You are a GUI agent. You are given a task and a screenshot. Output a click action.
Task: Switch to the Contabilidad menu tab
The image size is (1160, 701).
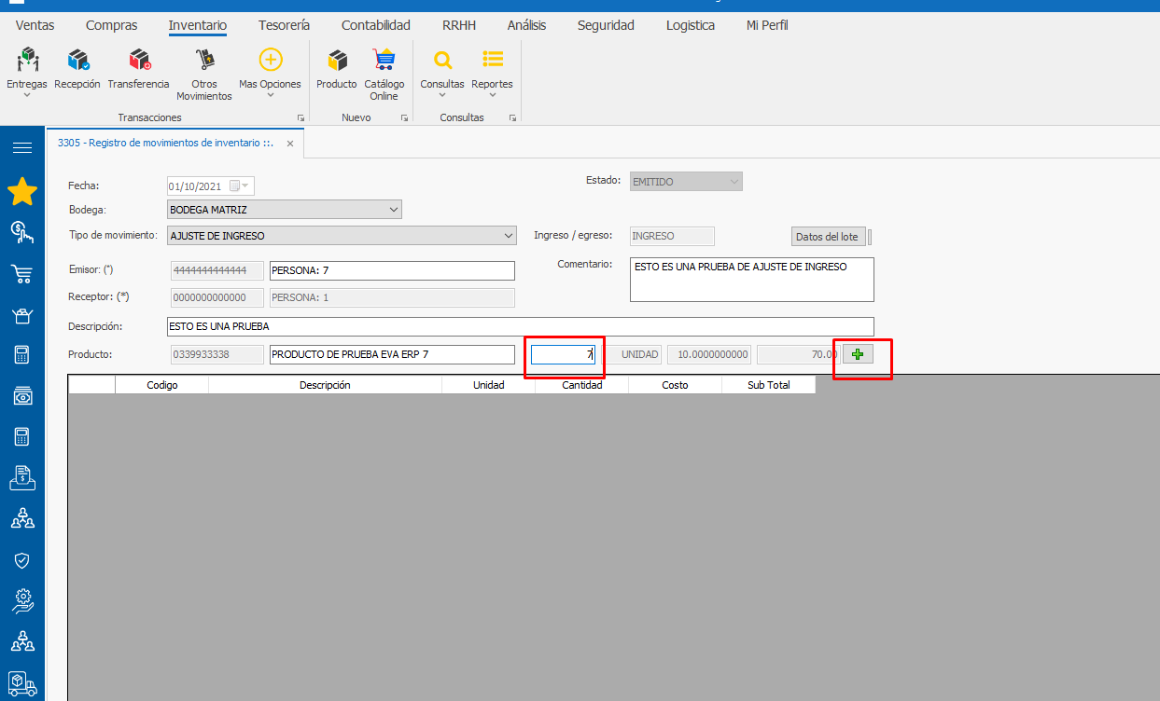[x=375, y=25]
